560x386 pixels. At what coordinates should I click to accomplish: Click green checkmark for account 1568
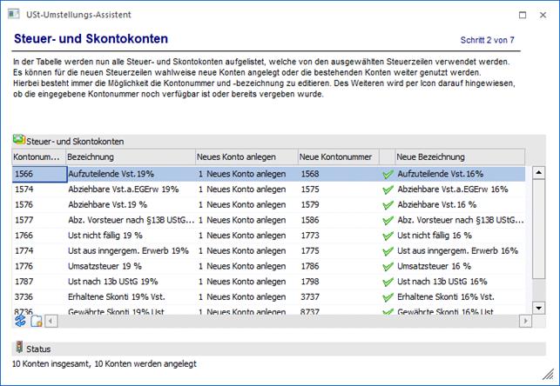[x=388, y=174]
